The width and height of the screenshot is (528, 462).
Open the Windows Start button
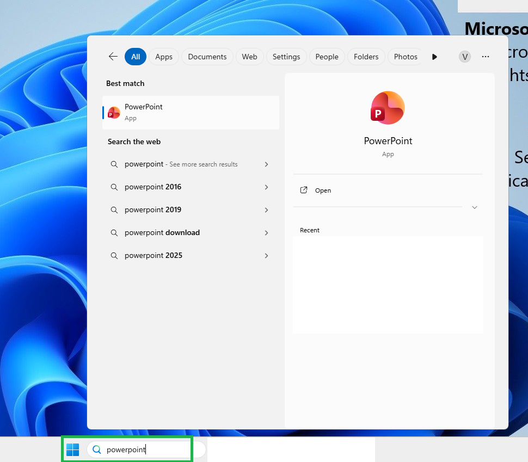coord(73,449)
